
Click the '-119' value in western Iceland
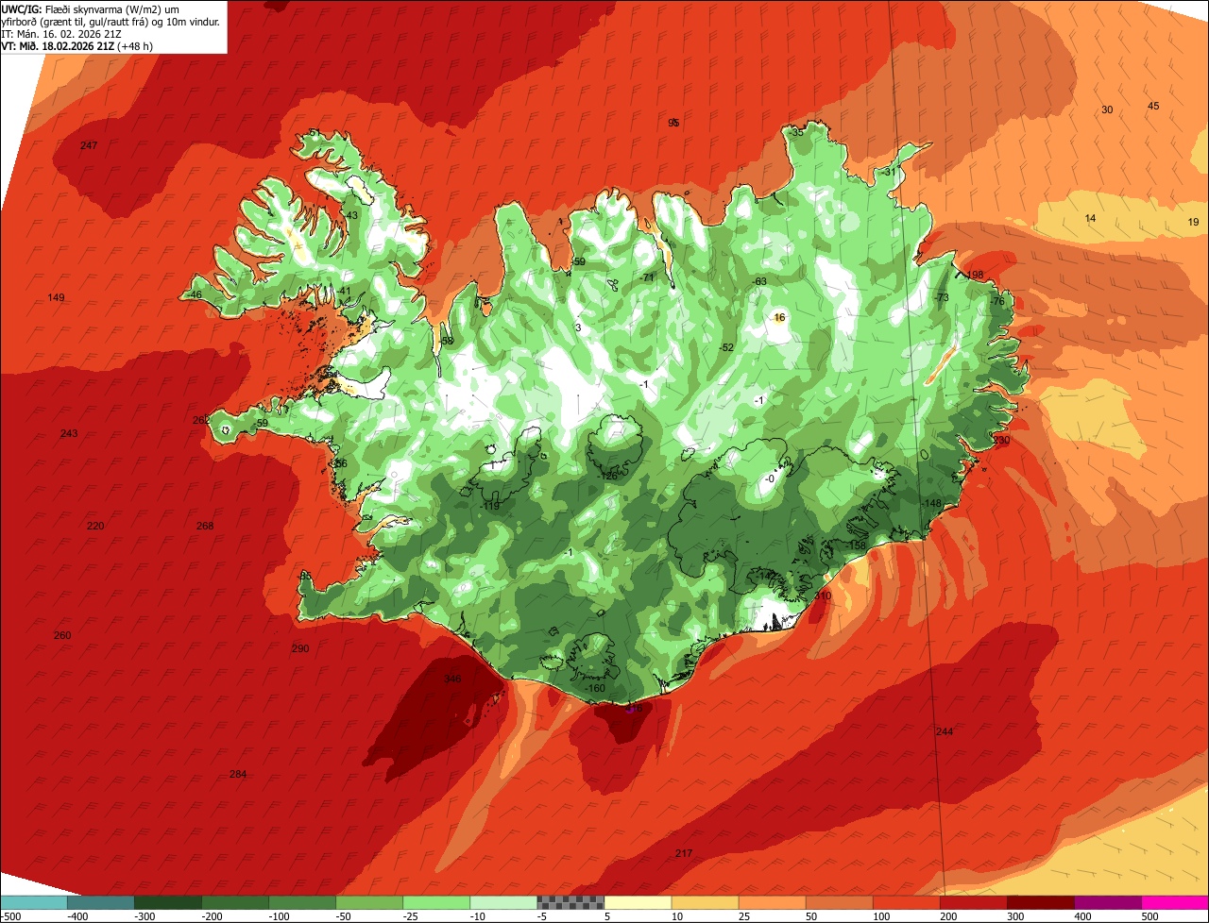pos(489,506)
